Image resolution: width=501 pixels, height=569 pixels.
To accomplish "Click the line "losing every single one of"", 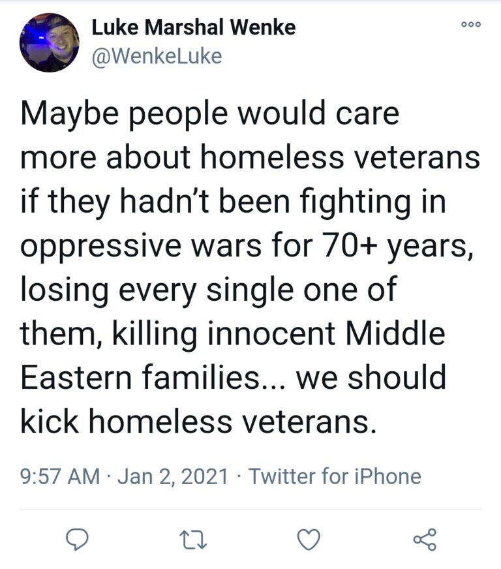I will click(x=207, y=290).
